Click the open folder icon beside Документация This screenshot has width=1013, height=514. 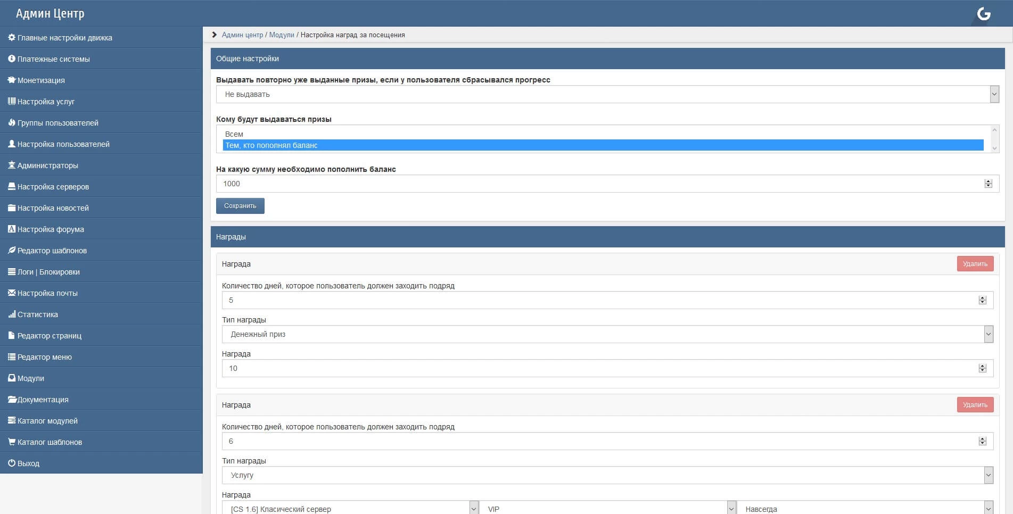(12, 400)
